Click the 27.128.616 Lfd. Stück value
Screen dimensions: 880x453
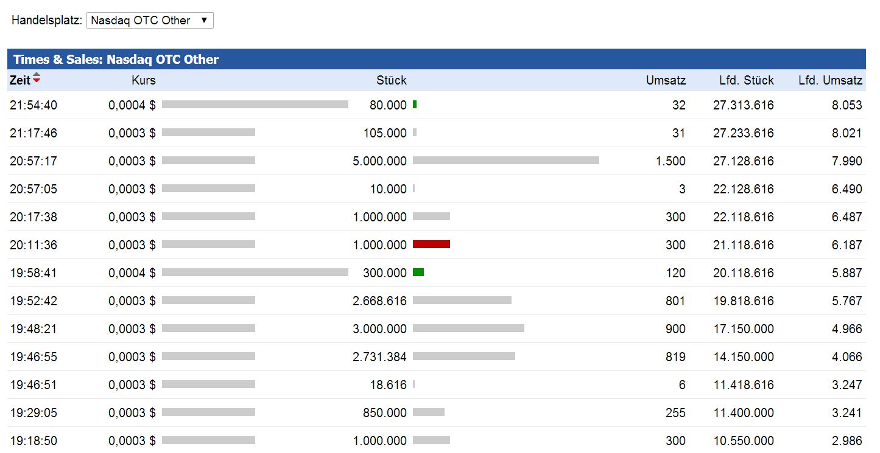tap(744, 161)
